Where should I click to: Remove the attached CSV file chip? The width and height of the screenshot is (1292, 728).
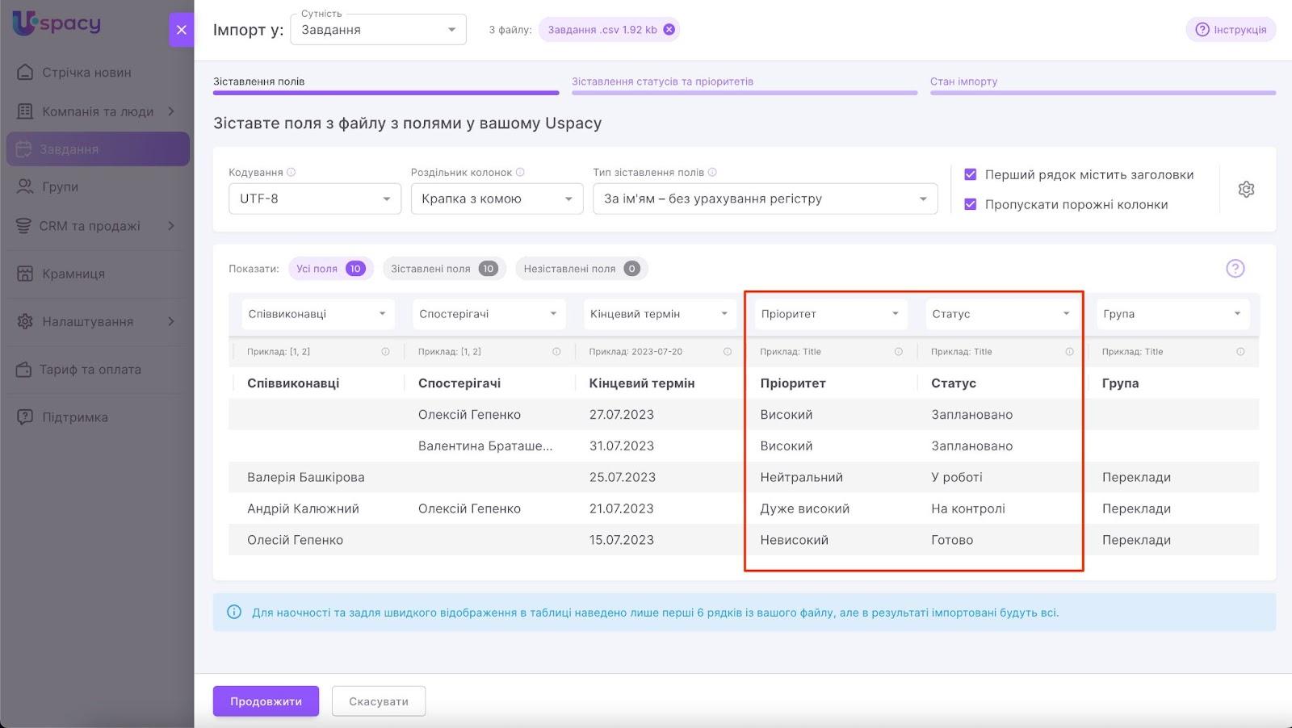click(x=669, y=30)
